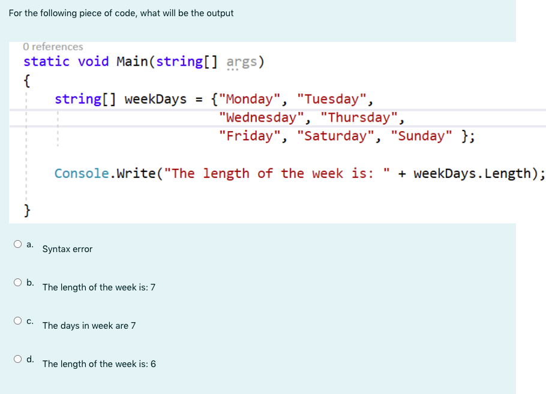
Task: Click the closing brace of Main
Action: point(26,211)
